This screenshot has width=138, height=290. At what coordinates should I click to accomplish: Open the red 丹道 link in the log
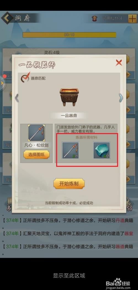120,220
